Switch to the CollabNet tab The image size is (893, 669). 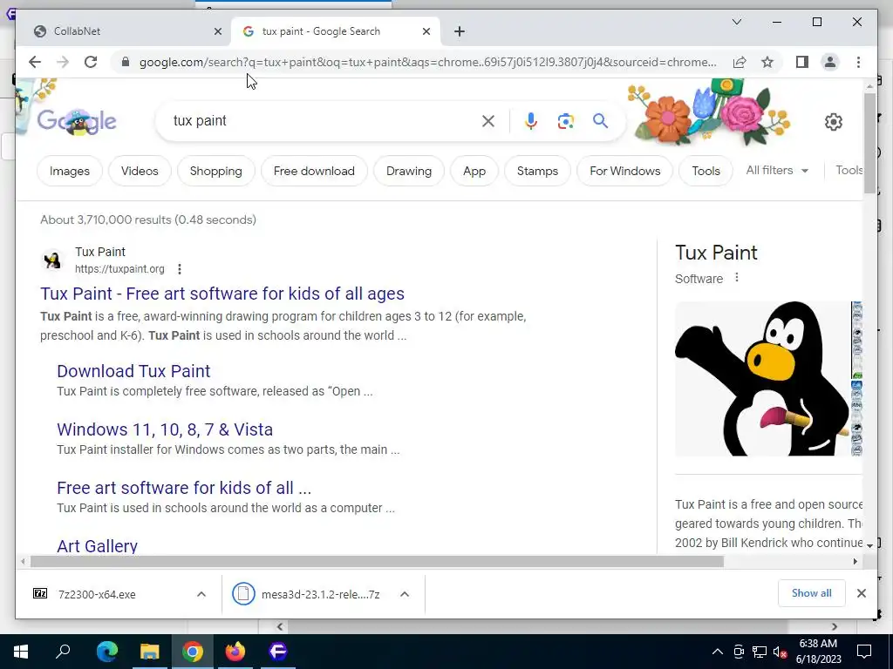tap(124, 31)
